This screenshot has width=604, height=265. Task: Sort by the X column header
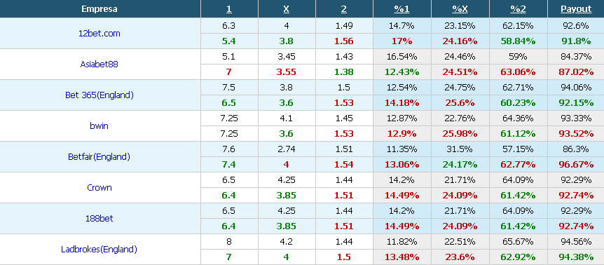(286, 9)
